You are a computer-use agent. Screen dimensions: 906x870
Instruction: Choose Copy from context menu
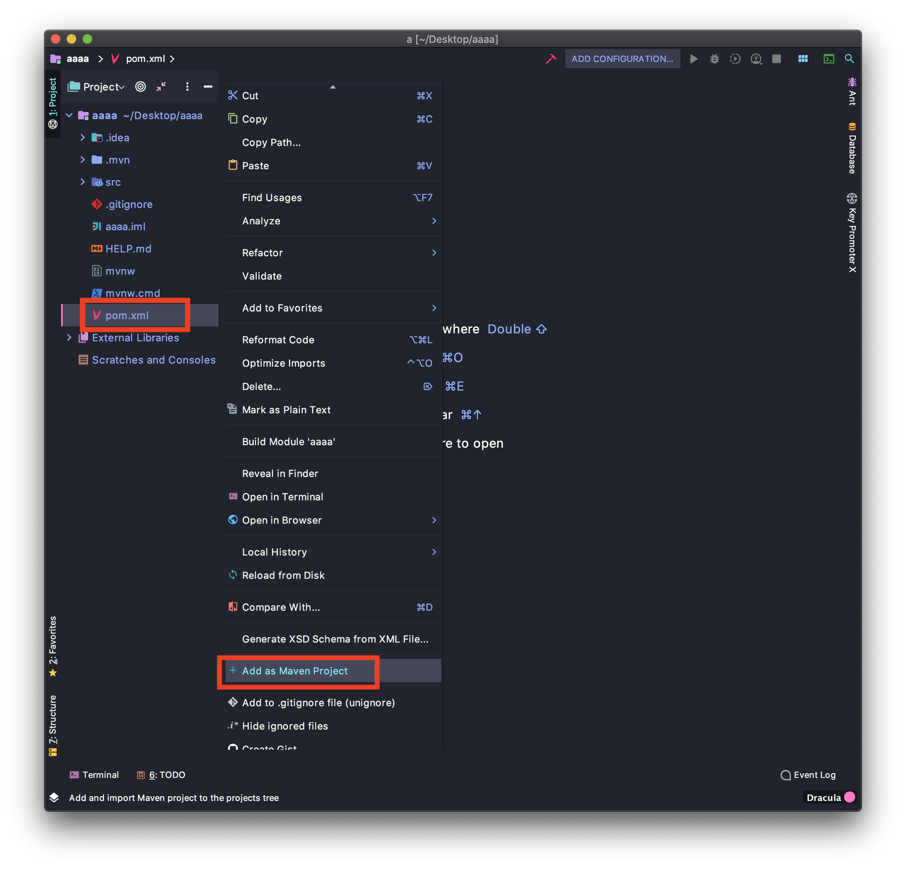[x=333, y=119]
